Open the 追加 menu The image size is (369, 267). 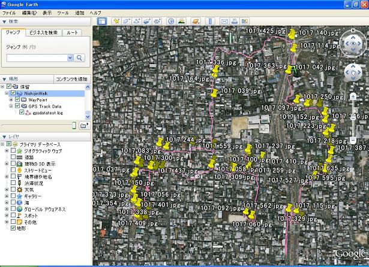pyautogui.click(x=80, y=13)
